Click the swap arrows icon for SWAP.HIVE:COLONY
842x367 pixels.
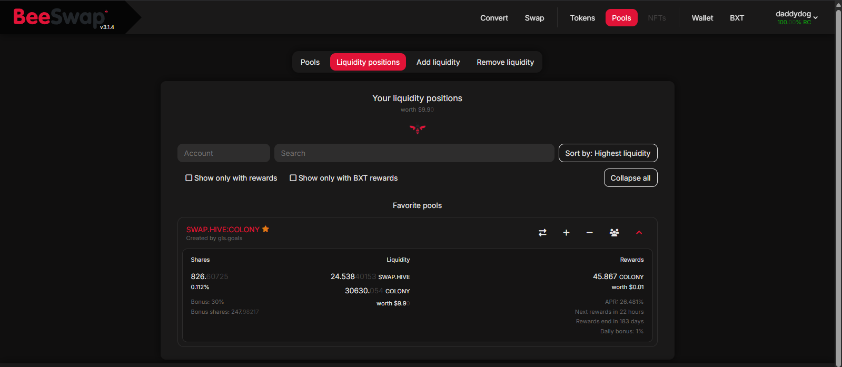point(542,233)
